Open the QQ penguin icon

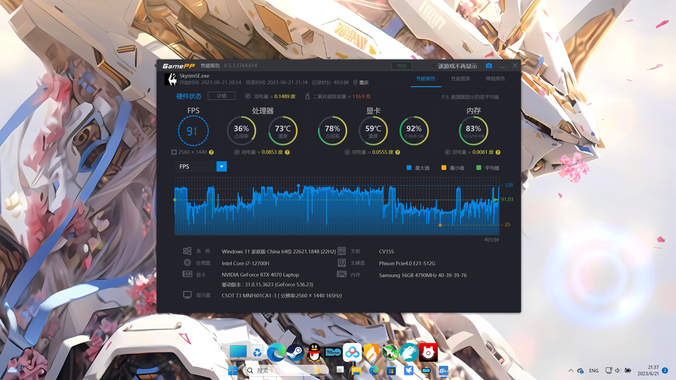point(314,352)
